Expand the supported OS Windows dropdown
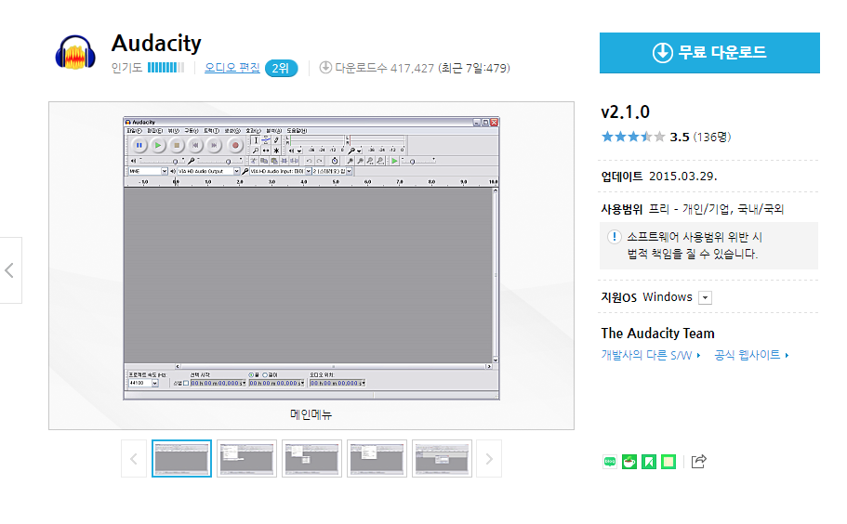 point(705,298)
